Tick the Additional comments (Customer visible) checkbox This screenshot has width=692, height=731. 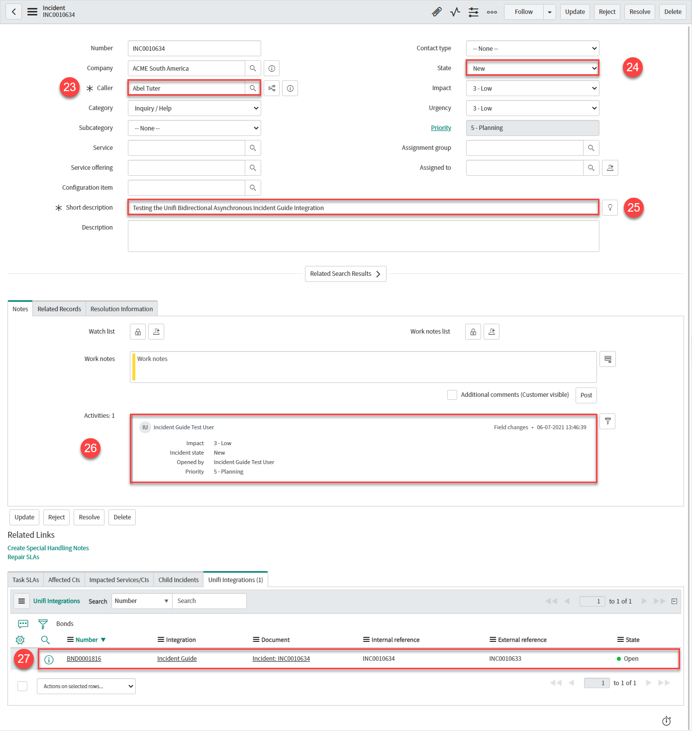point(452,395)
